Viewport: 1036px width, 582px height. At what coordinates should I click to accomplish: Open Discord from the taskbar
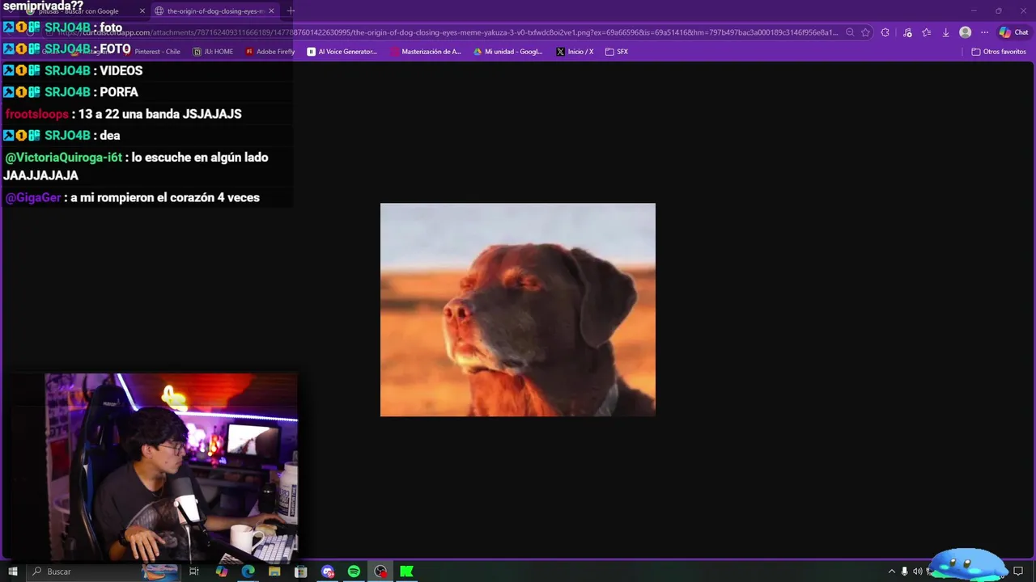tap(328, 571)
